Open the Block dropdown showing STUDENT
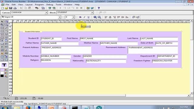Image resolution: width=194 pixels, height=109 pixels. [75, 12]
